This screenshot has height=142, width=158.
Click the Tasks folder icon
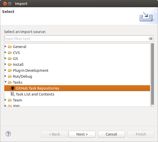pyautogui.click(x=10, y=82)
